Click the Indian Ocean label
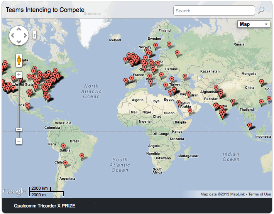 [x=231, y=157]
